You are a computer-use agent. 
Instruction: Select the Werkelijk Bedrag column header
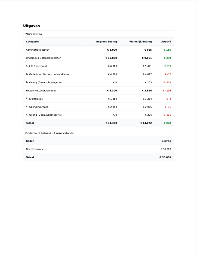pos(140,42)
